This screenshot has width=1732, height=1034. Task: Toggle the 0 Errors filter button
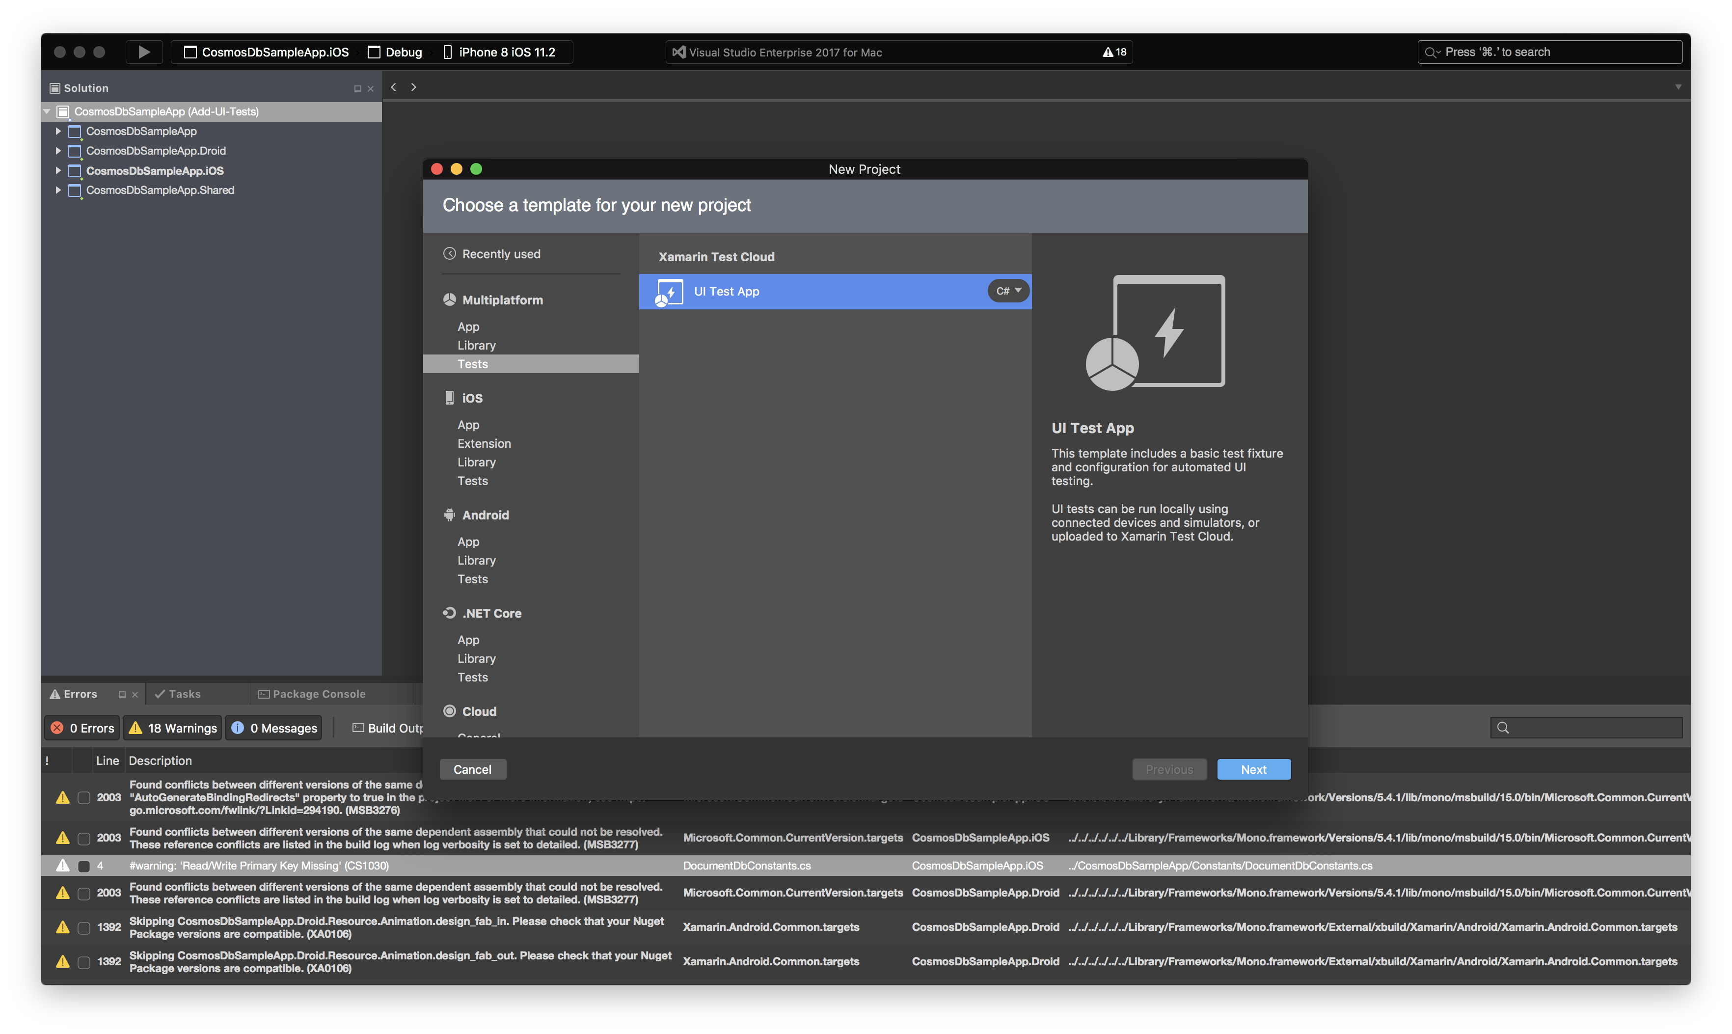point(82,728)
